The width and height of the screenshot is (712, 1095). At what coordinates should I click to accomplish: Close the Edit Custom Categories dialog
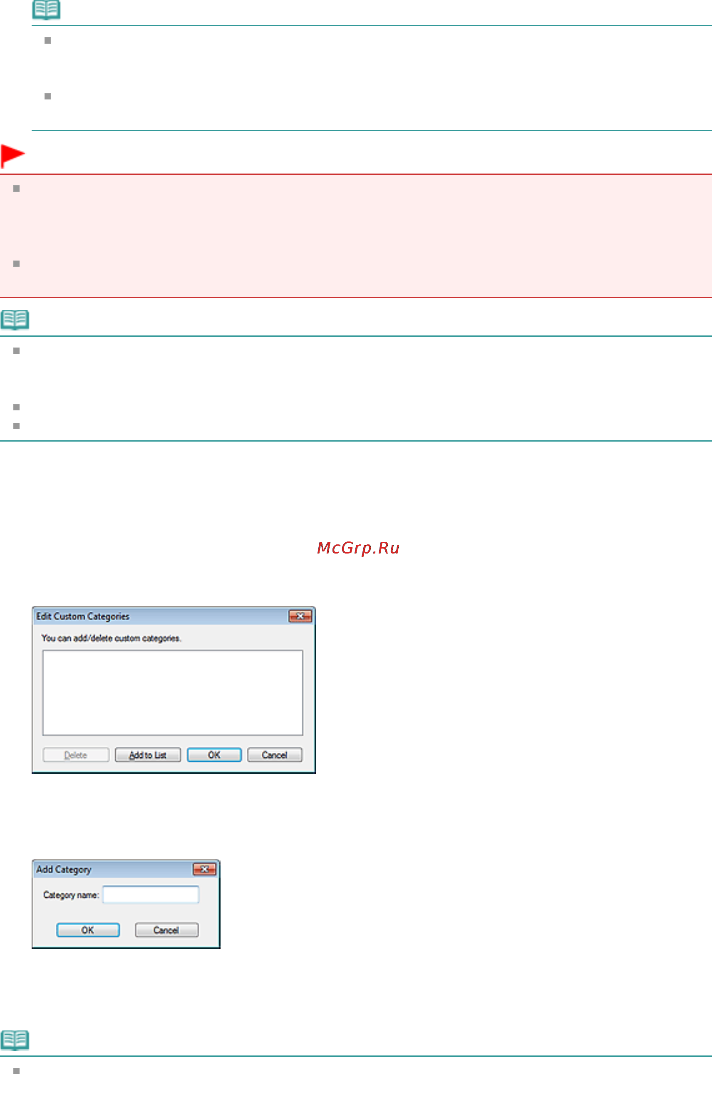click(x=300, y=616)
